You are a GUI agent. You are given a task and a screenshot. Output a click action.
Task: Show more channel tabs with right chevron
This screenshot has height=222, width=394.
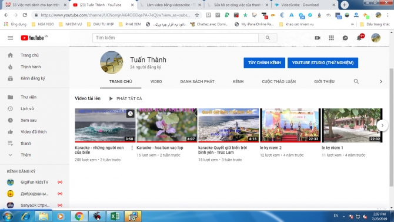click(x=381, y=81)
